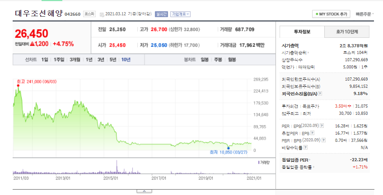Image resolution: width=383 pixels, height=195 pixels.
Task: Click the current price 26,450
Action: point(31,34)
